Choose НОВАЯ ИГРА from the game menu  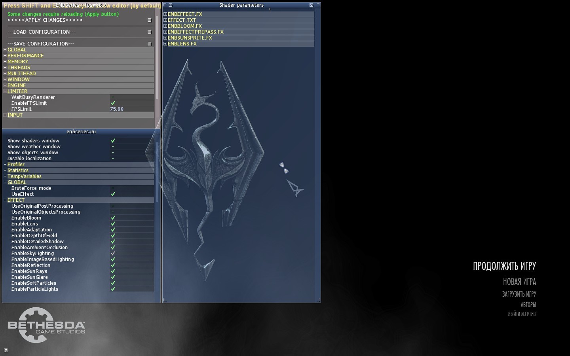click(519, 282)
